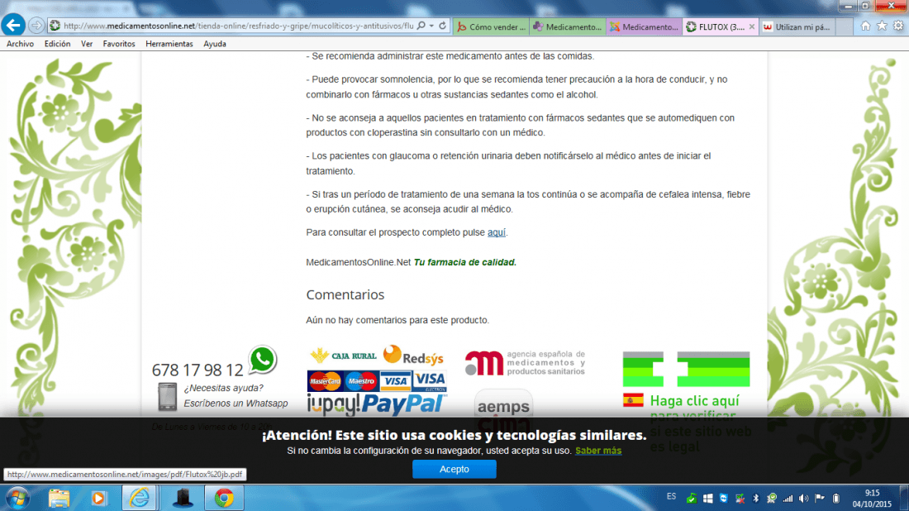Open the Windows Start button
Screen dimensions: 909x511
point(17,499)
